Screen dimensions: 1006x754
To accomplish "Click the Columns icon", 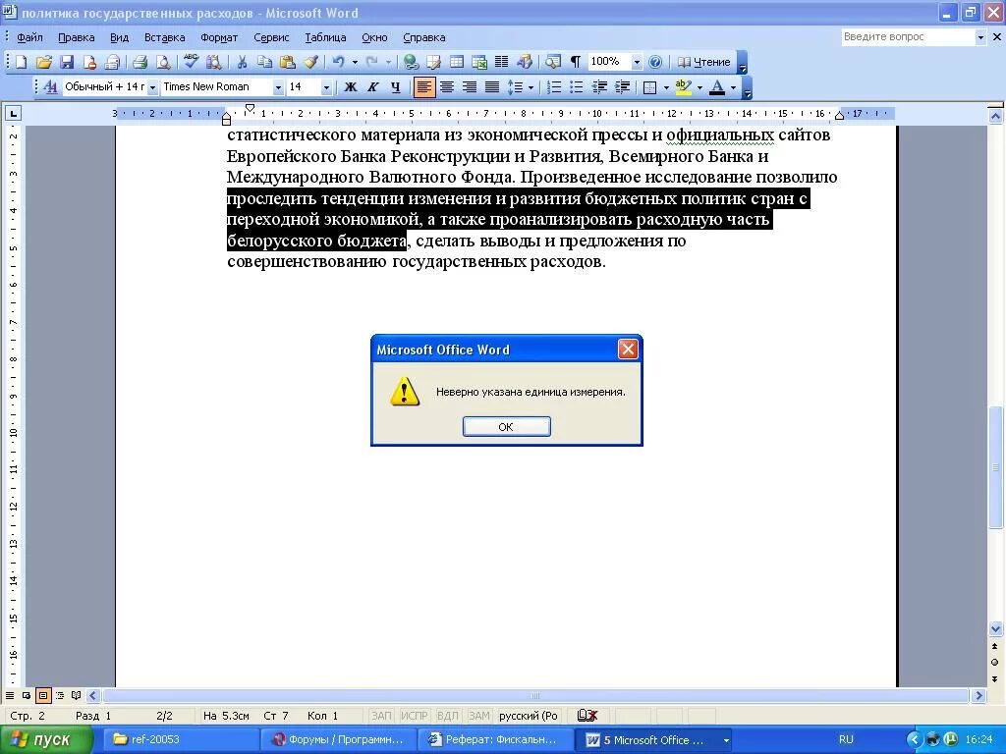I will (502, 62).
